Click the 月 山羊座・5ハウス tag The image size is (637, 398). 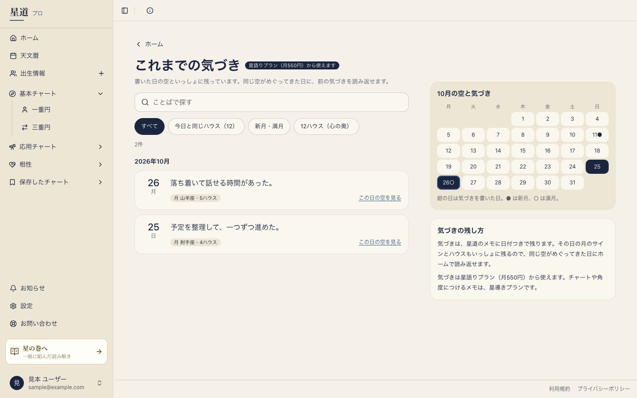196,198
